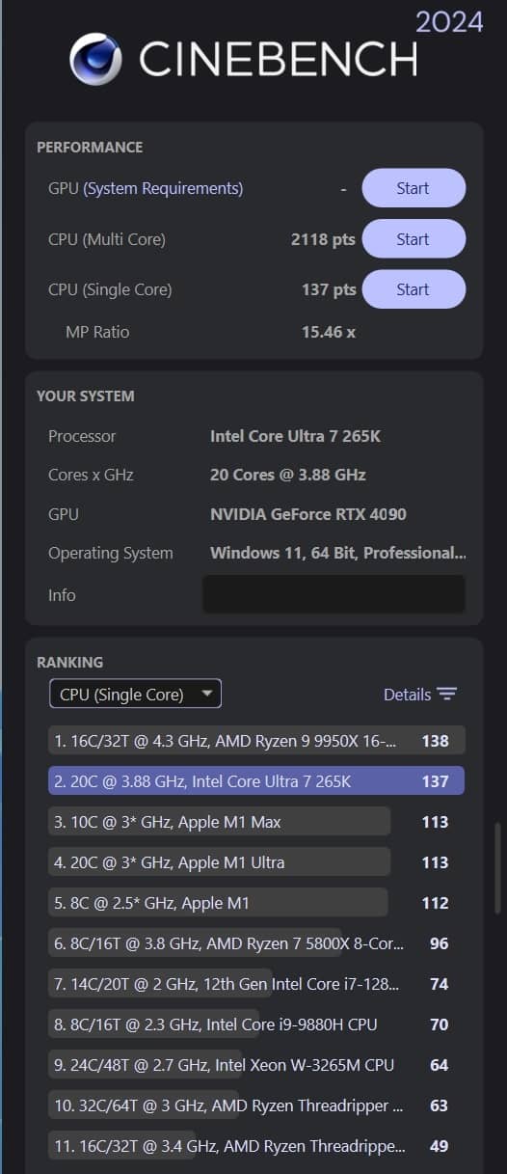This screenshot has height=1174, width=507.
Task: Click the Info text input field
Action: click(x=334, y=594)
